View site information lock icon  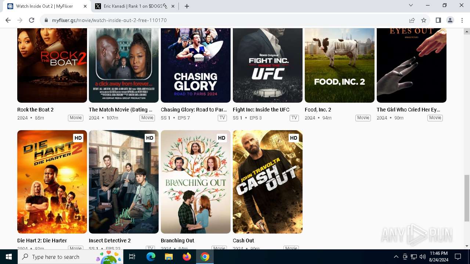point(46,20)
